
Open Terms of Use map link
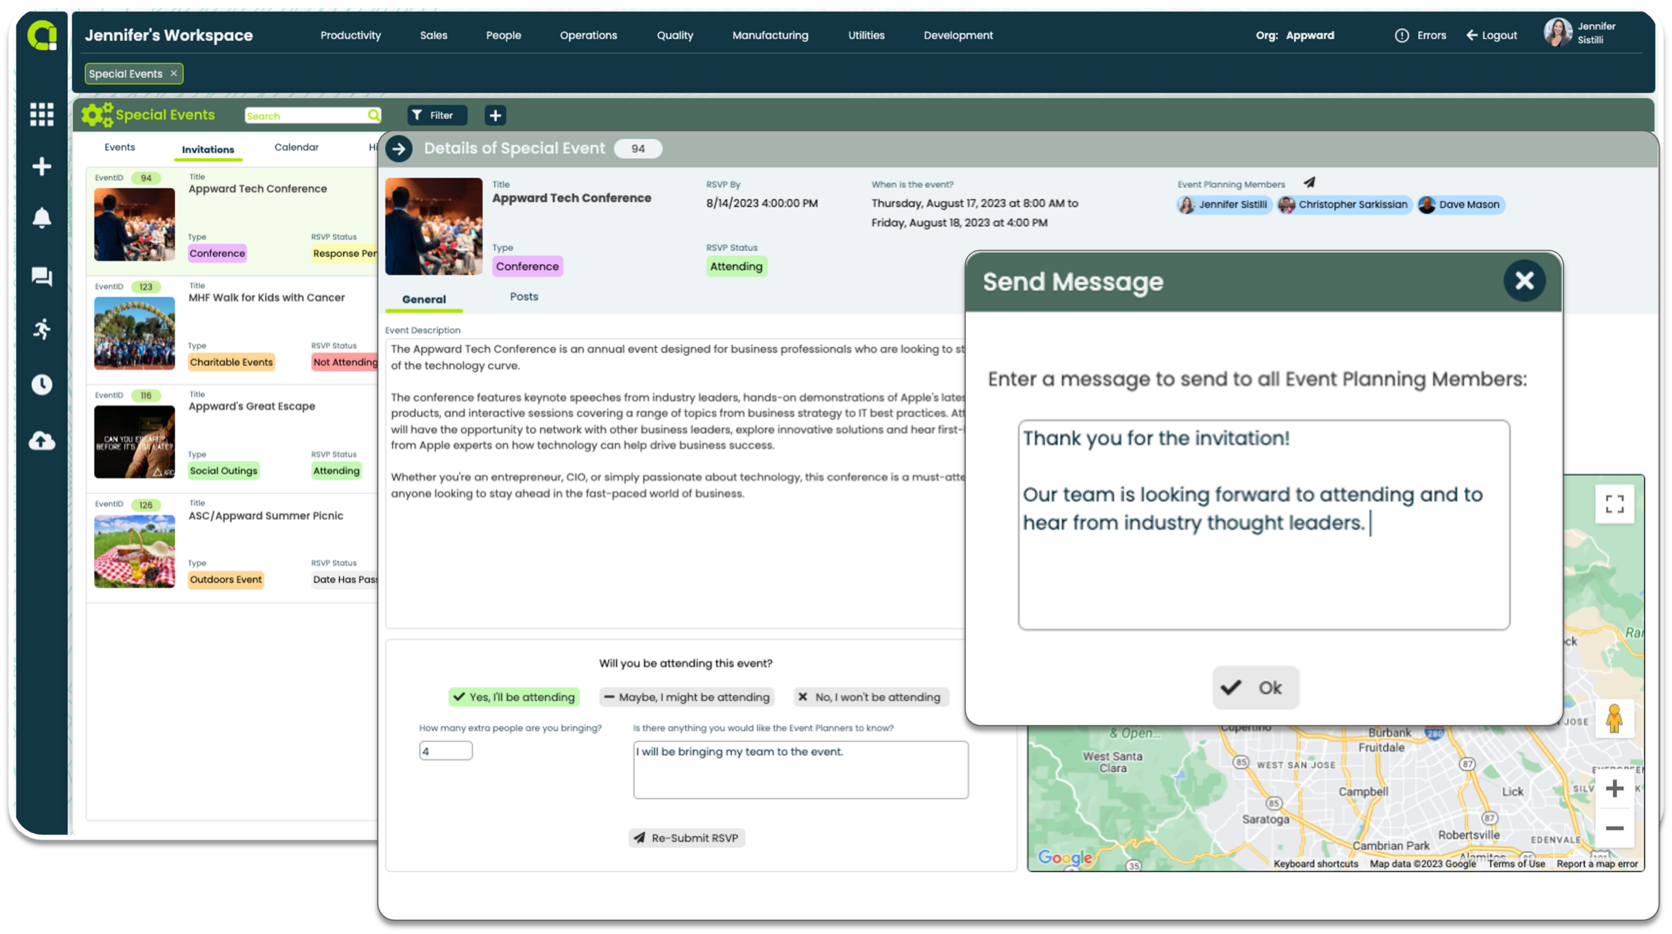[x=1516, y=863]
